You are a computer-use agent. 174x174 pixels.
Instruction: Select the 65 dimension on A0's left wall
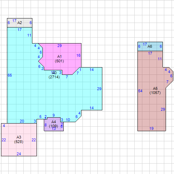pyautogui.click(x=10, y=75)
